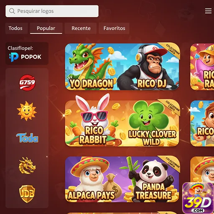The image size is (214, 214).
Task: Open the Recente tab
Action: [81, 28]
